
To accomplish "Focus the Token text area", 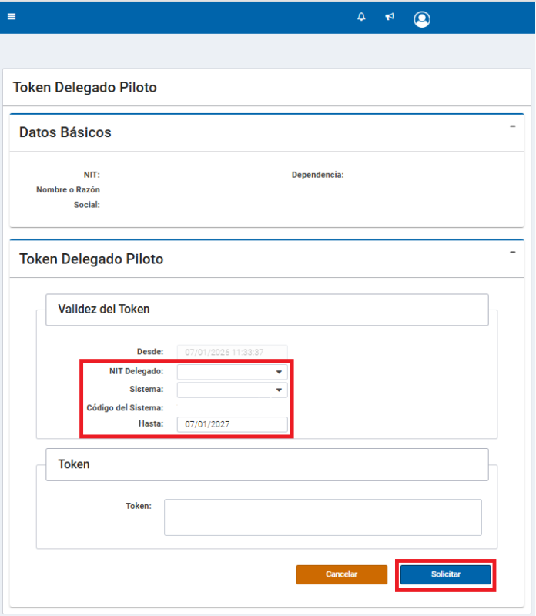I will [x=323, y=517].
